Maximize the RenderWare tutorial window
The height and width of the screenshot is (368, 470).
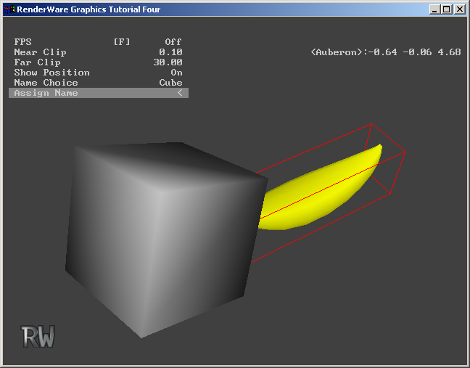tap(445, 9)
